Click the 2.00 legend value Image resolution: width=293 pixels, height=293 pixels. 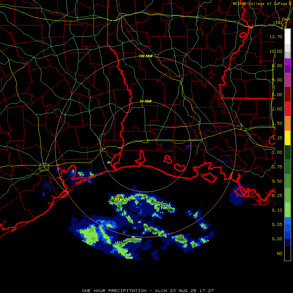tap(277, 109)
